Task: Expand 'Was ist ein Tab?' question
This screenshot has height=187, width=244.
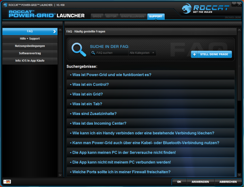Action: 151,104
